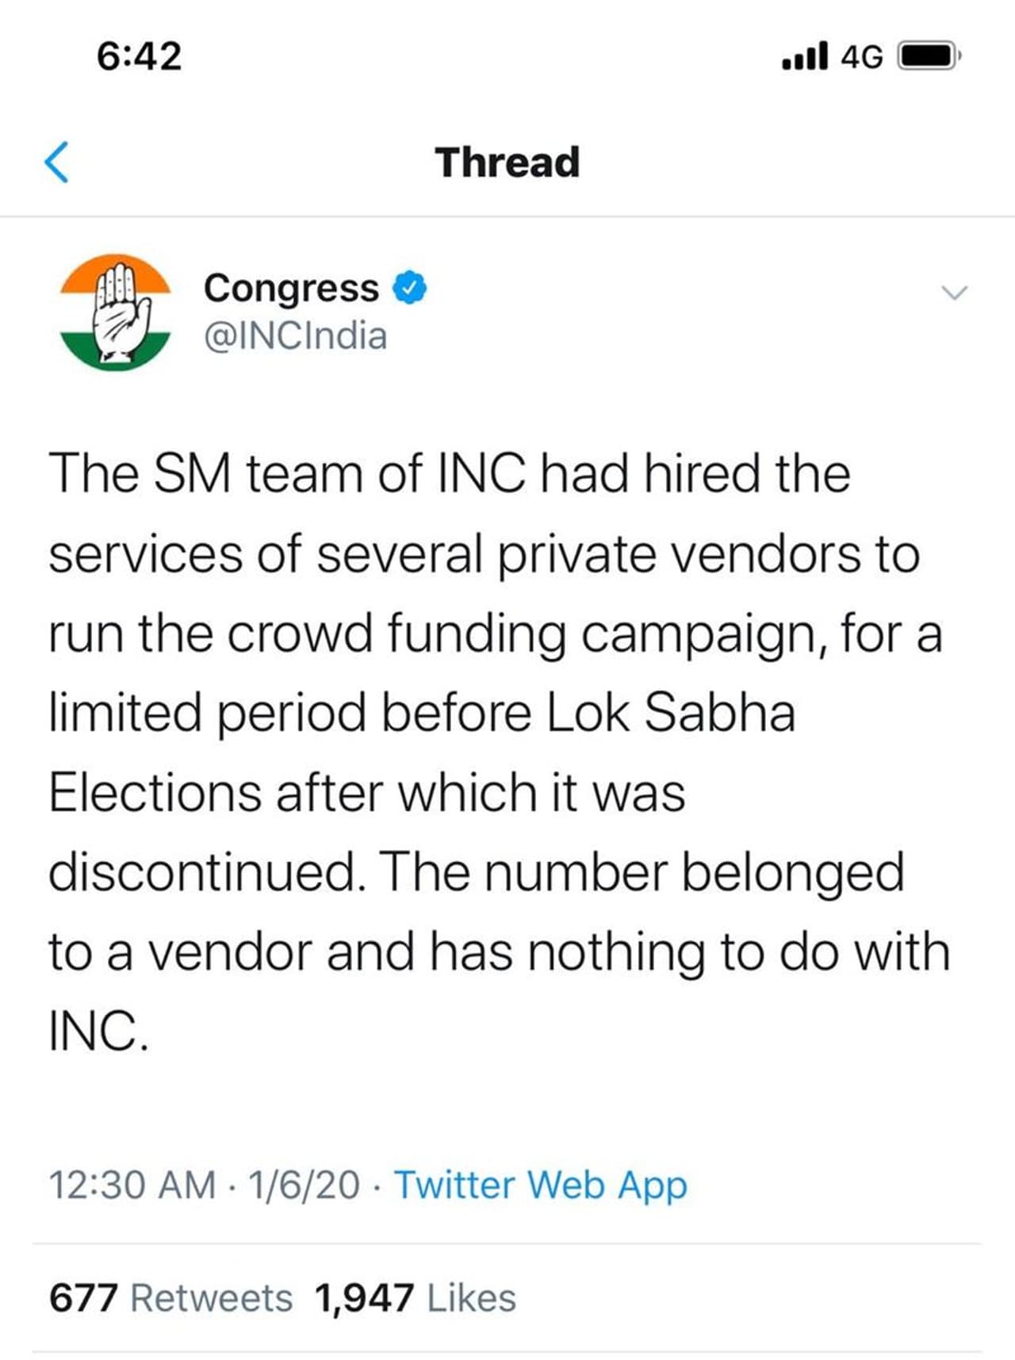
Task: Tap the cellular signal bars icon
Action: coord(805,56)
